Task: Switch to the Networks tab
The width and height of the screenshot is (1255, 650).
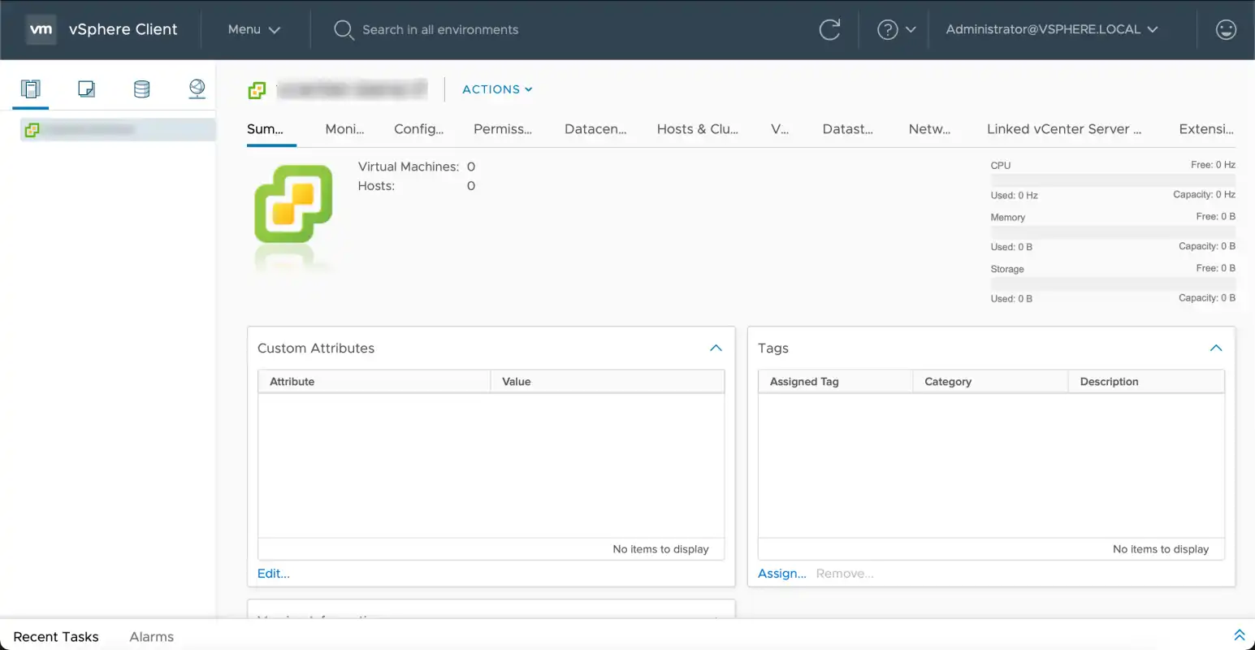Action: (x=929, y=129)
